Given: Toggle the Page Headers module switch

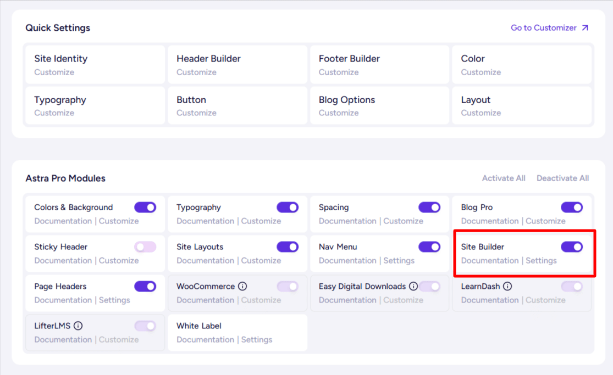Looking at the screenshot, I should pyautogui.click(x=145, y=286).
